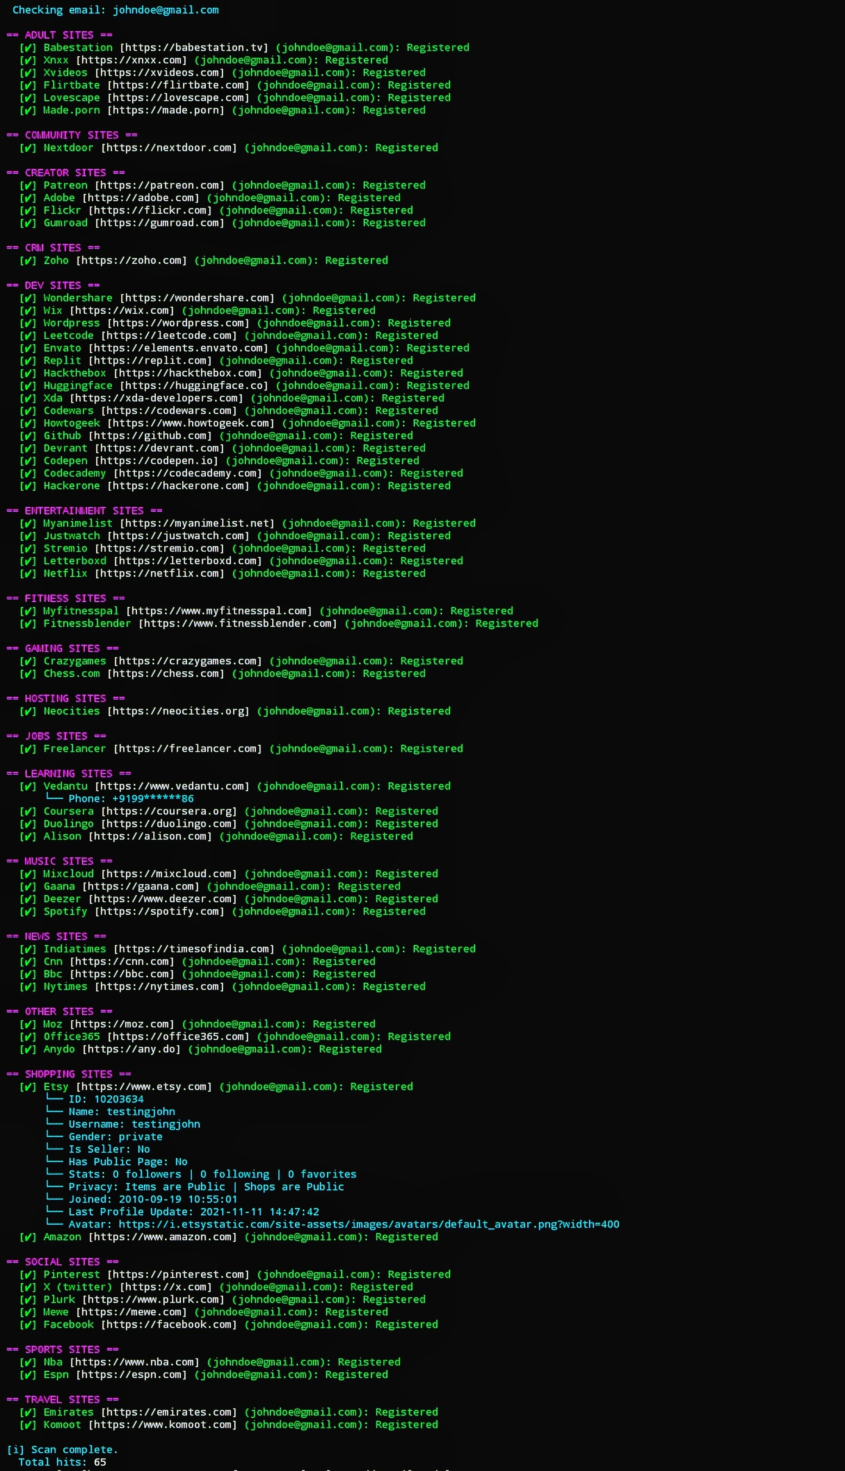
Task: Click the 'Etsy' site name
Action: coord(56,1086)
